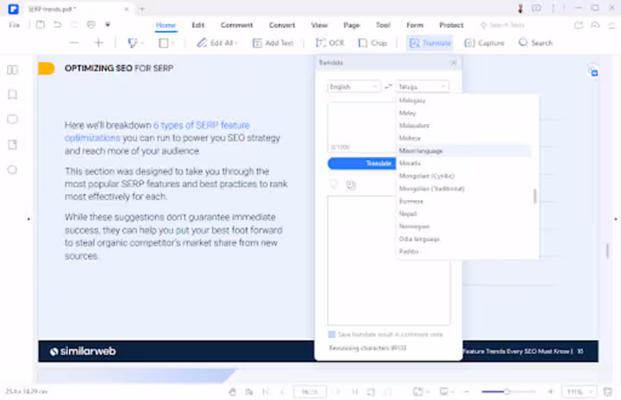Click the Edit All button

[217, 43]
